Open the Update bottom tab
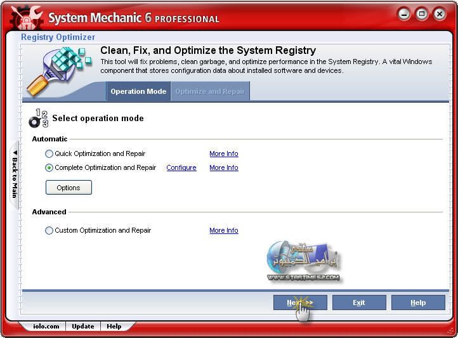This screenshot has height=338, width=458. [x=83, y=327]
